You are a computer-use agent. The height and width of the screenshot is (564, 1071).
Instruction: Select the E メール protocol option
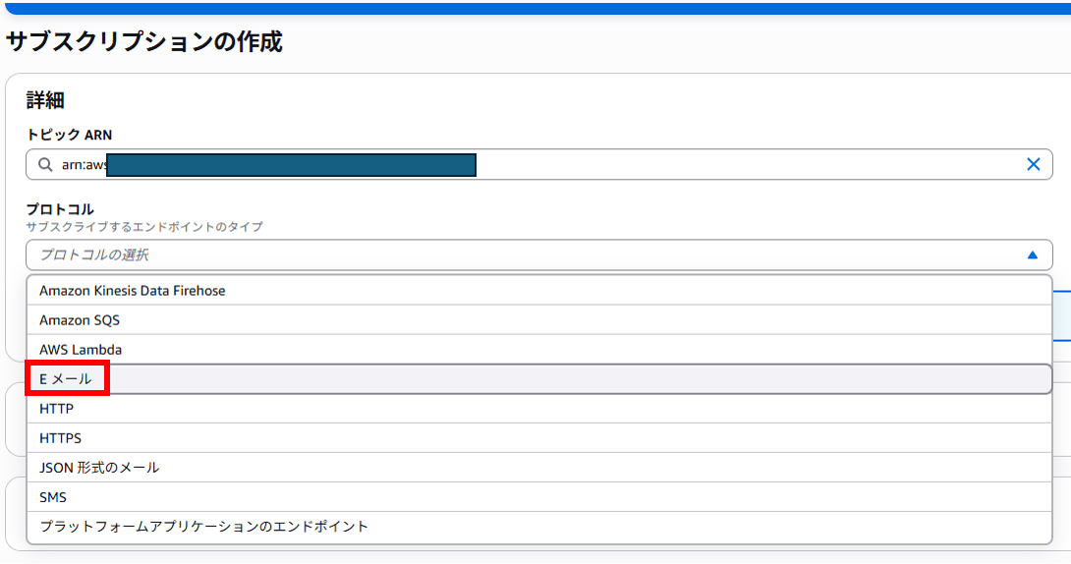(x=538, y=379)
